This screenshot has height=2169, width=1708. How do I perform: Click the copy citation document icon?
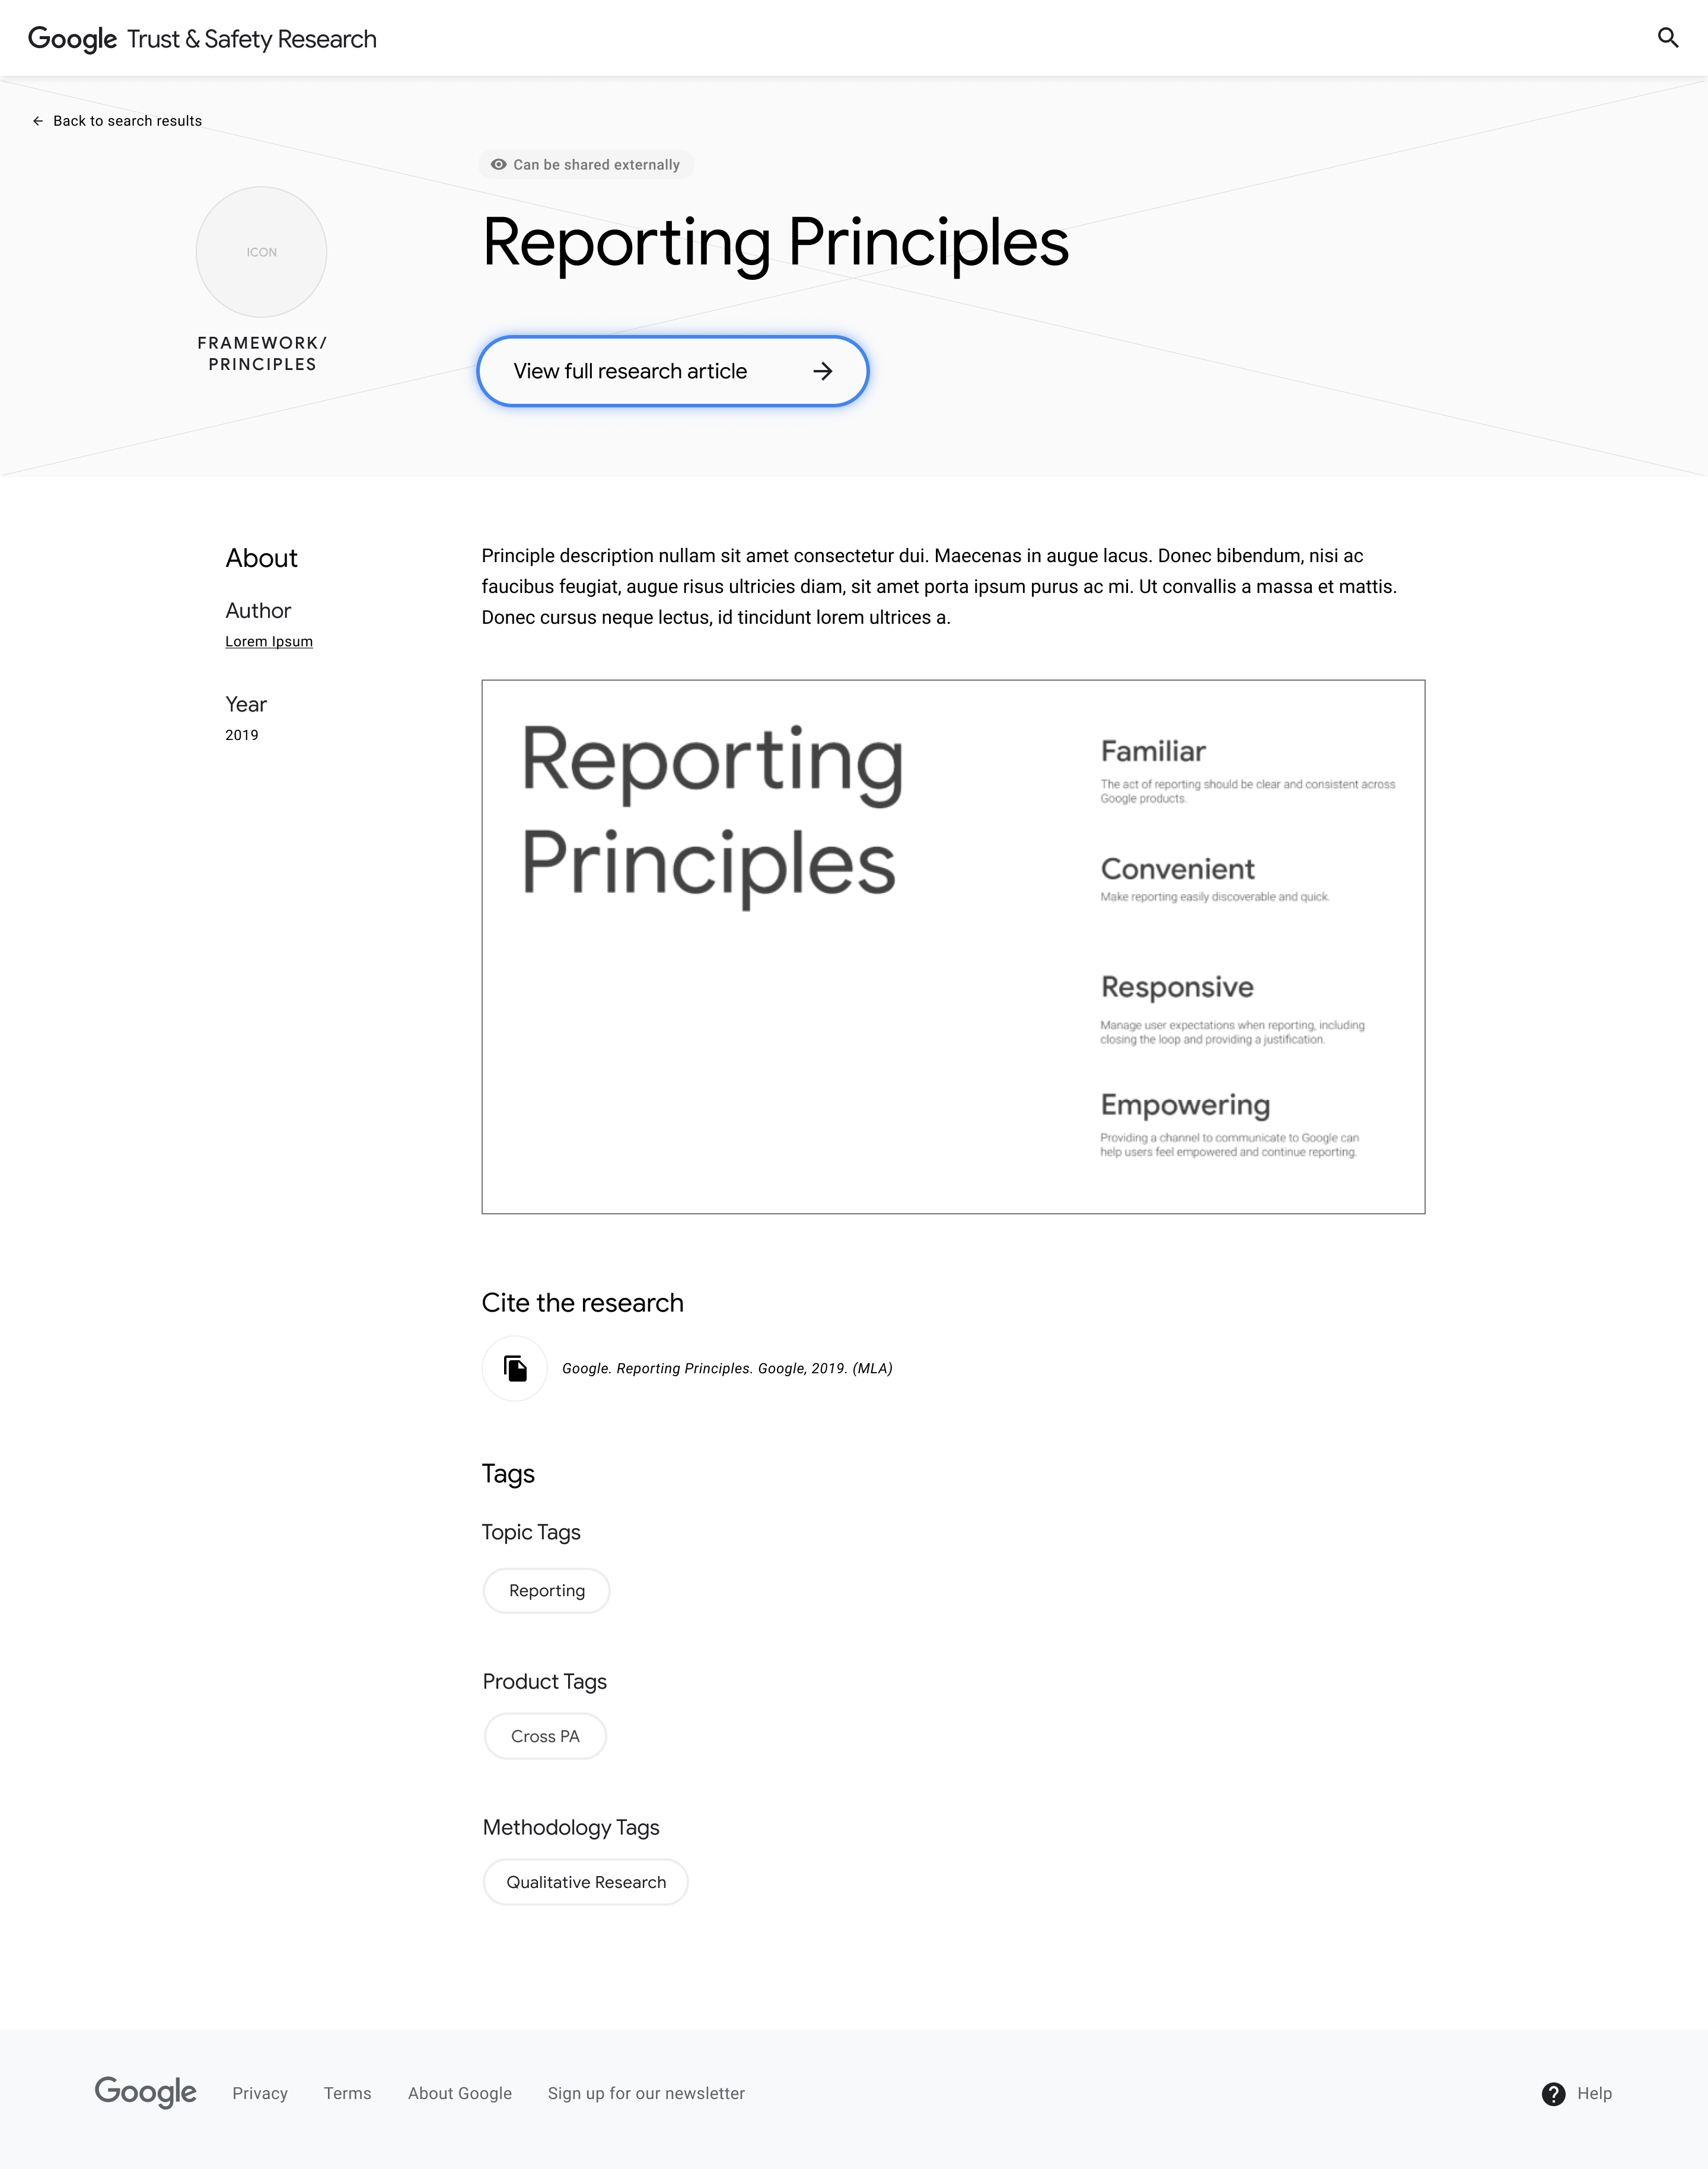[x=514, y=1369]
